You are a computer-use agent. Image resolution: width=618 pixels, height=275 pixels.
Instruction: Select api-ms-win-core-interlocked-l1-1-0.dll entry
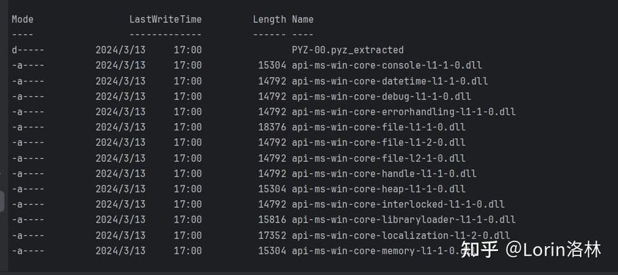point(398,205)
